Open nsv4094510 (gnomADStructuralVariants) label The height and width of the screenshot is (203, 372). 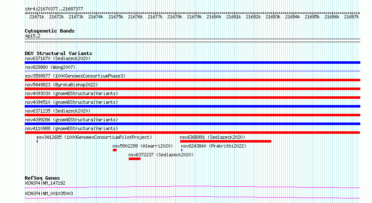[71, 102]
